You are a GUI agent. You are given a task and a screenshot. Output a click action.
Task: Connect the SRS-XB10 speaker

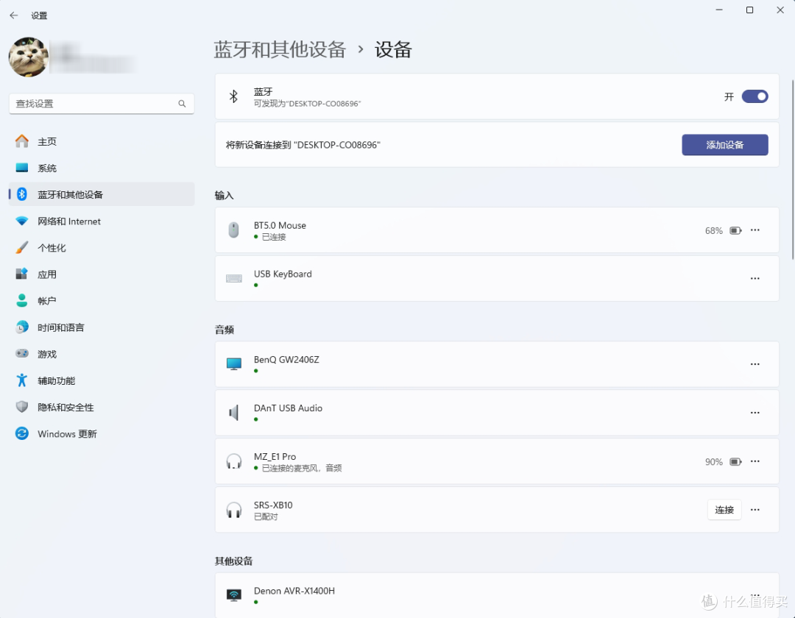(x=724, y=510)
